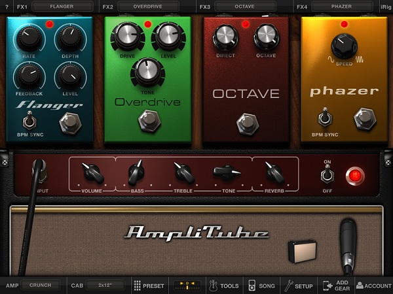
Task: Stomp the Overdrive footswitch
Action: 149,121
